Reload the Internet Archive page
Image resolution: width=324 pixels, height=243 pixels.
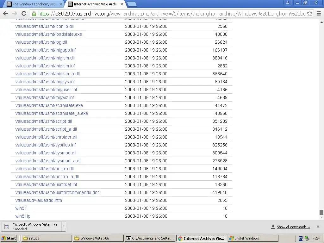pyautogui.click(x=24, y=14)
